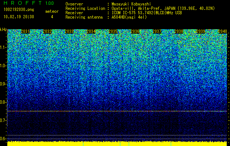
Task: Click the 1.1 kHz axis label
Action: (x=3, y=47)
